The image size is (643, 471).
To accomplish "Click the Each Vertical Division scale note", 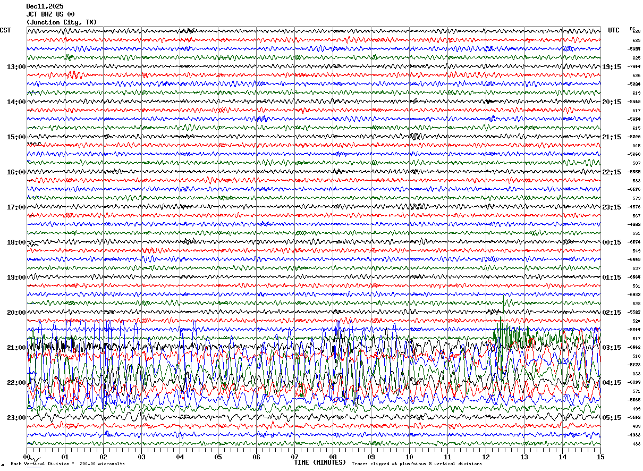I will coord(67,464).
